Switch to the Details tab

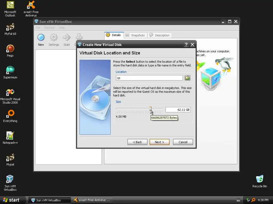click(114, 35)
